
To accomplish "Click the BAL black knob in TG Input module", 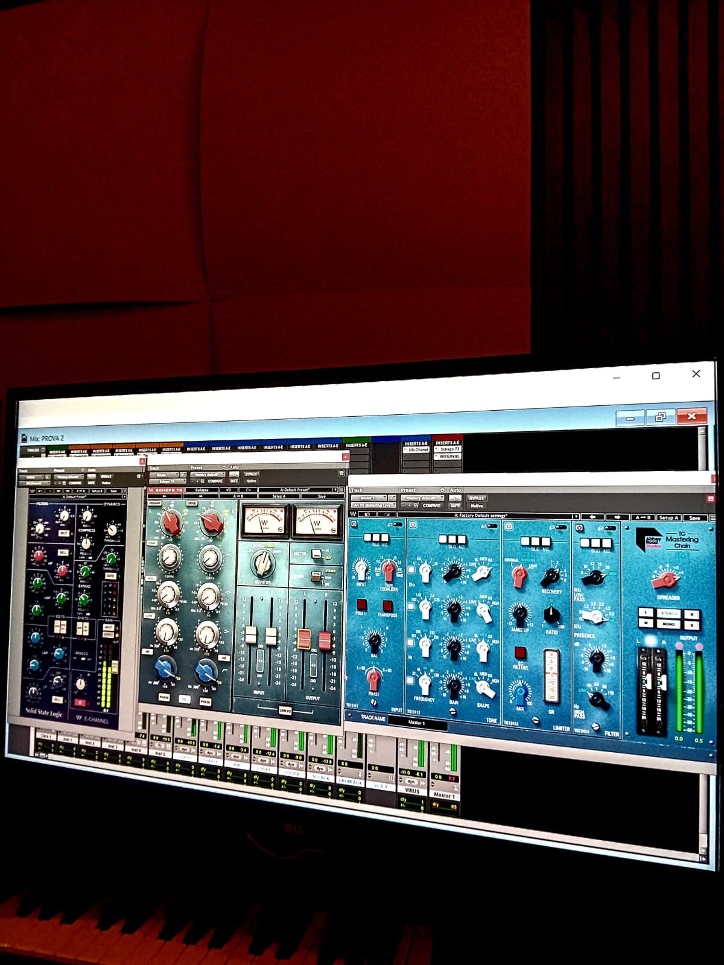I will pyautogui.click(x=375, y=641).
